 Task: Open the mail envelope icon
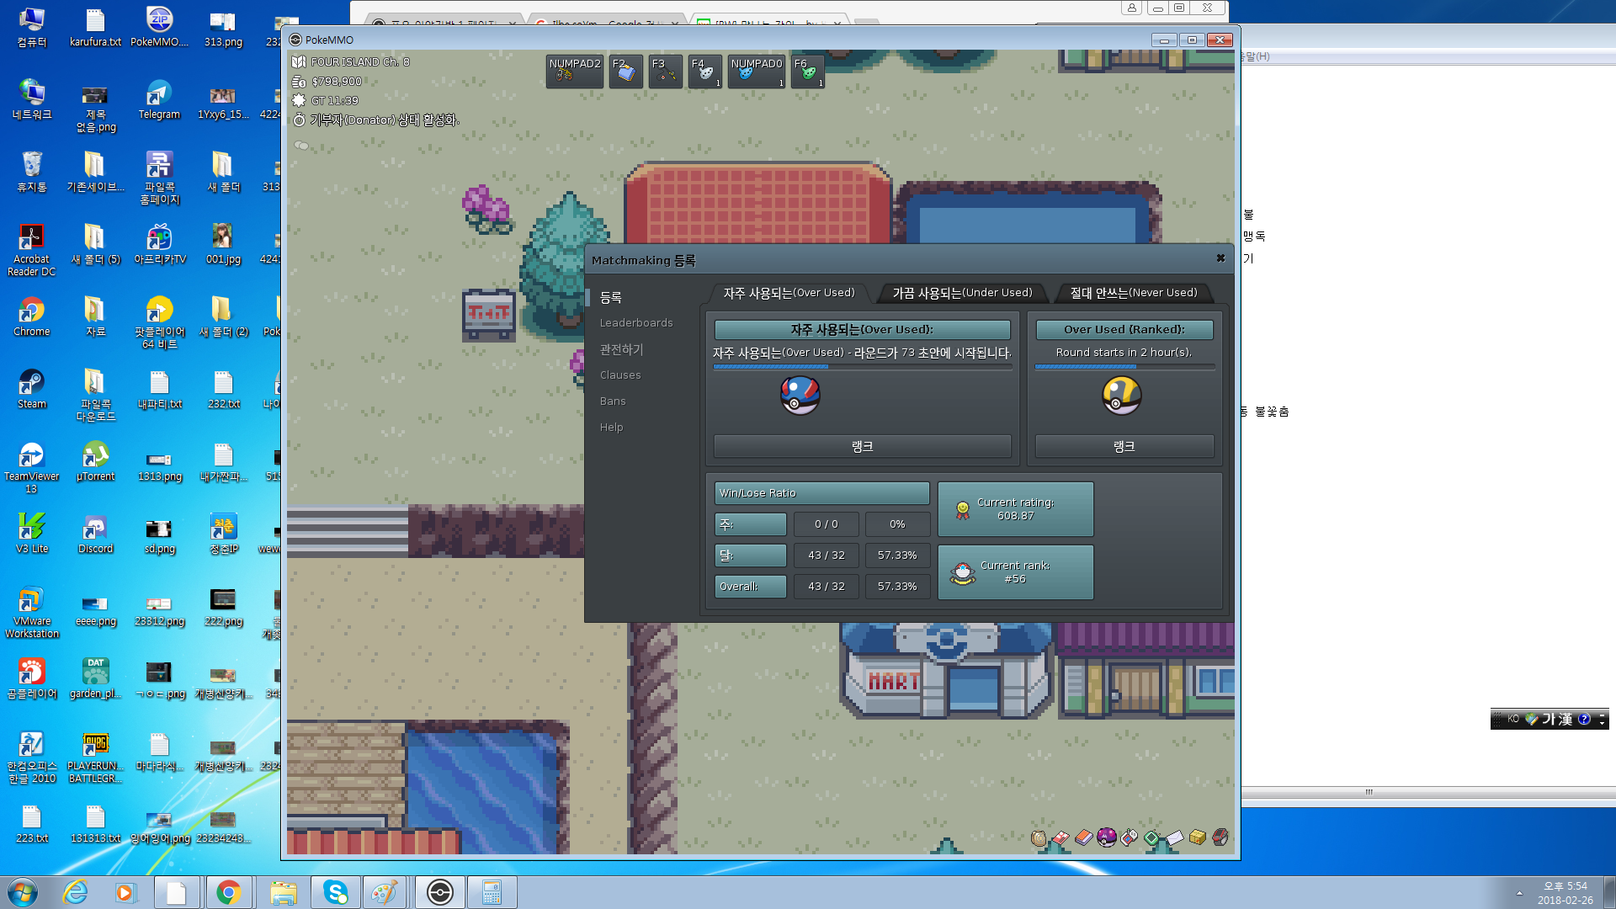(1174, 837)
